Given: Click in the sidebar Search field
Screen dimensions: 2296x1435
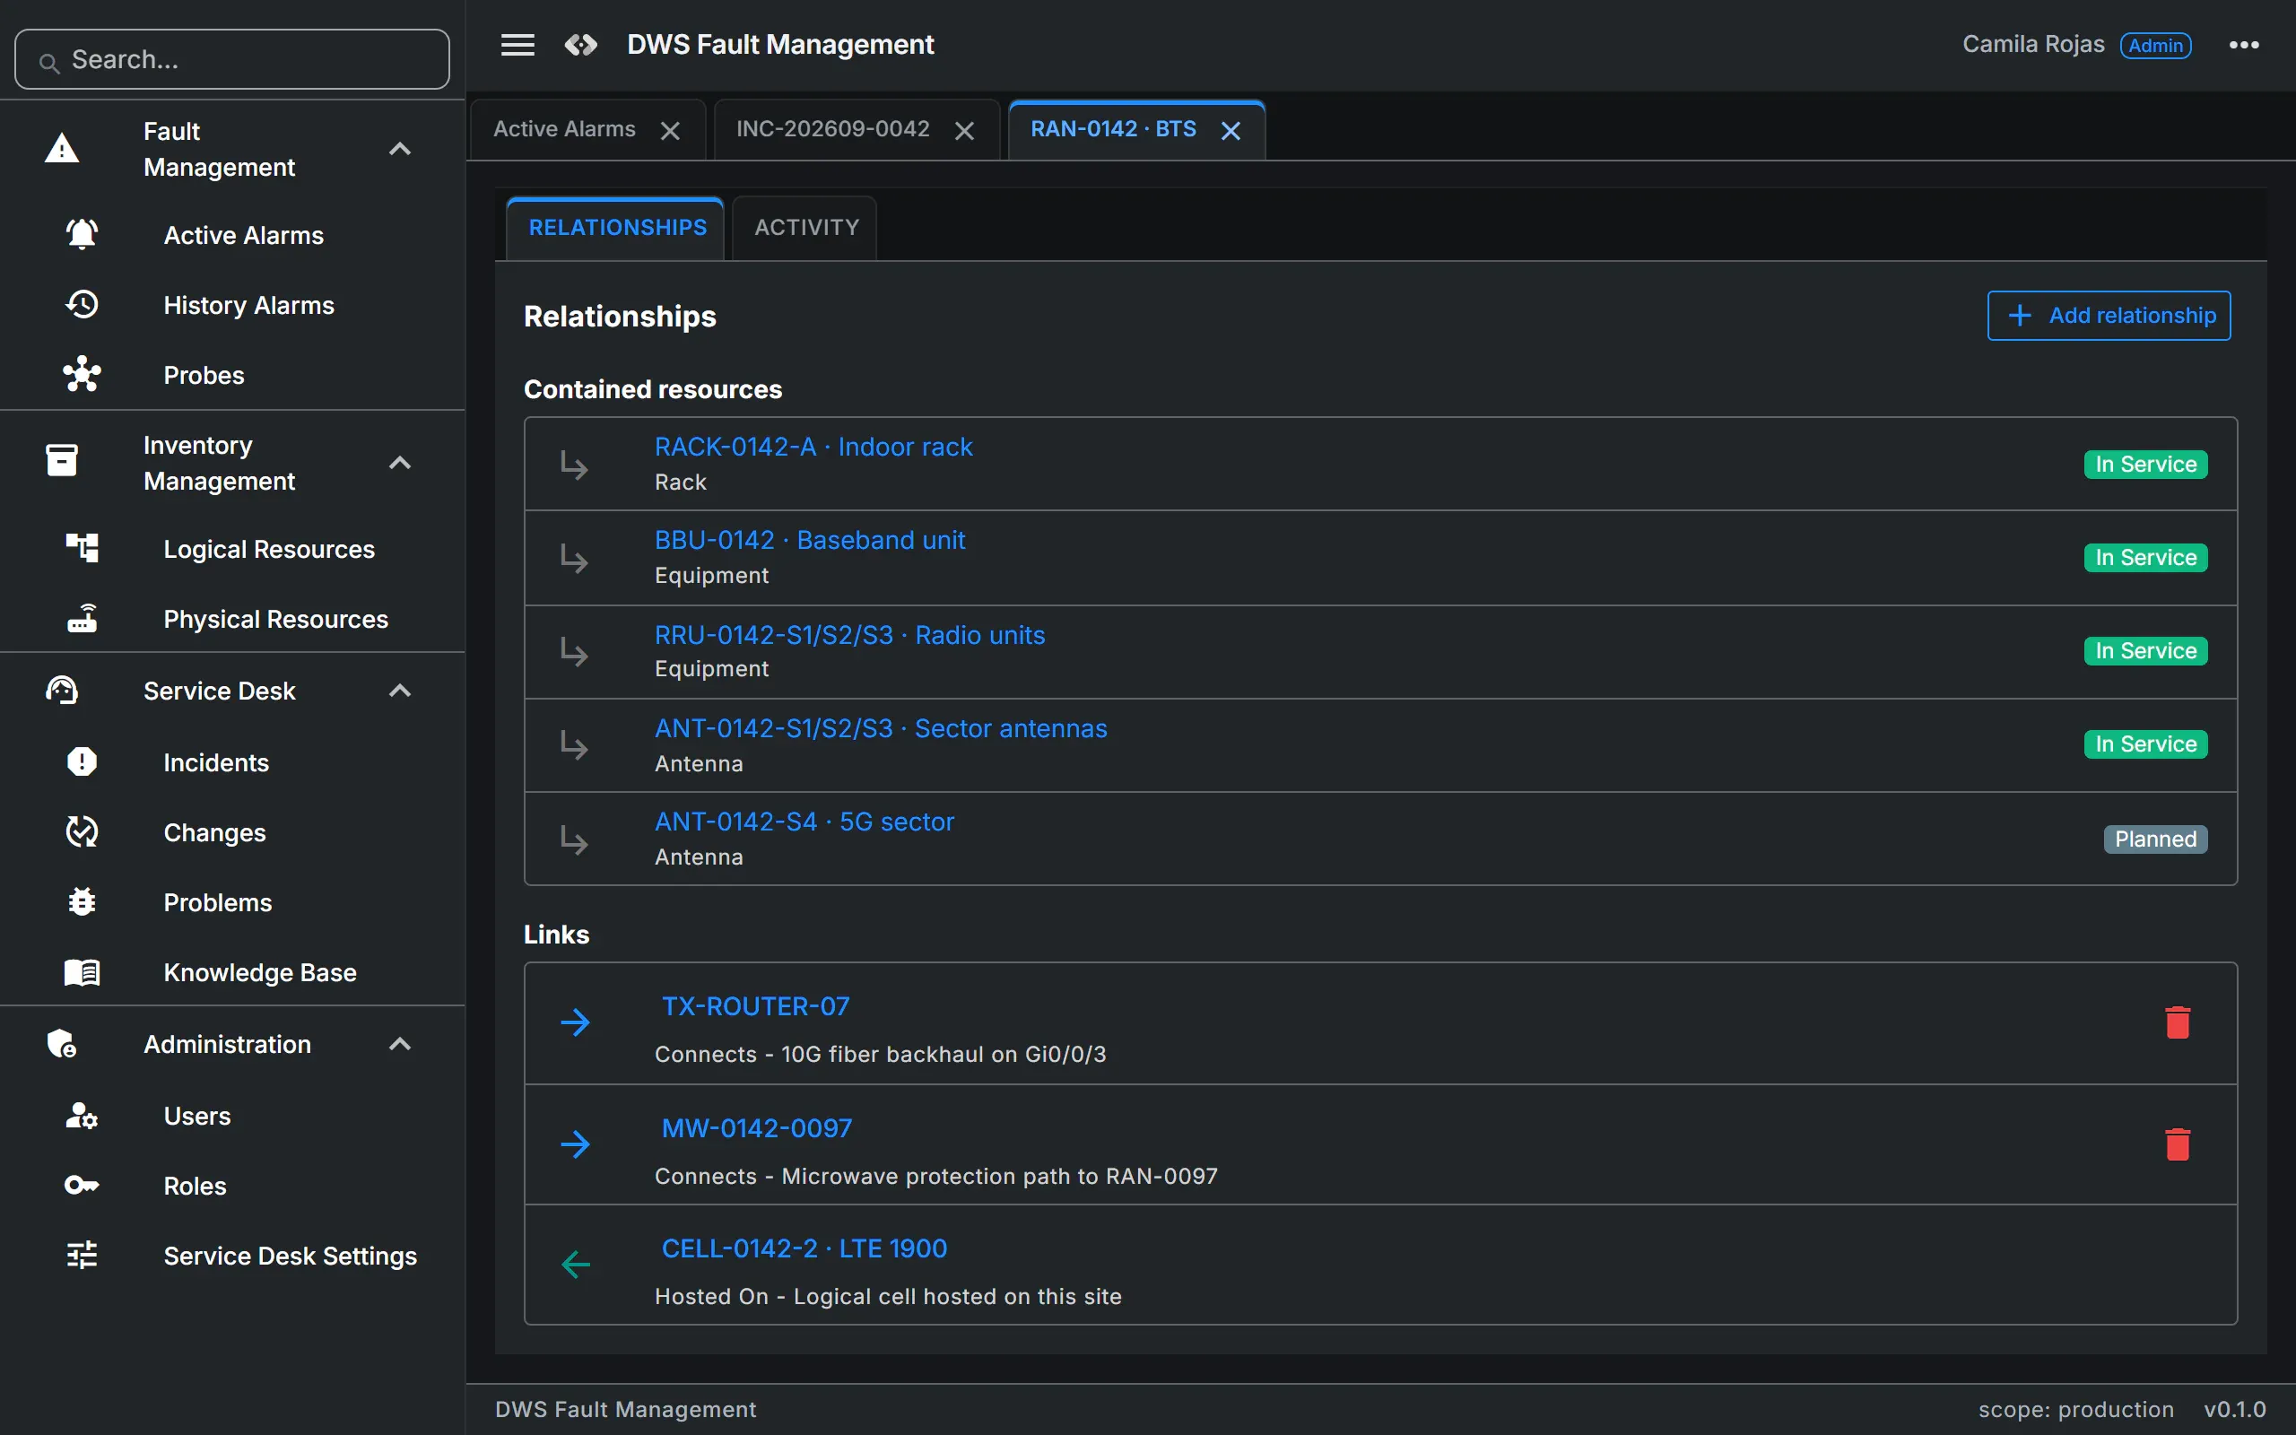Looking at the screenshot, I should pyautogui.click(x=232, y=59).
